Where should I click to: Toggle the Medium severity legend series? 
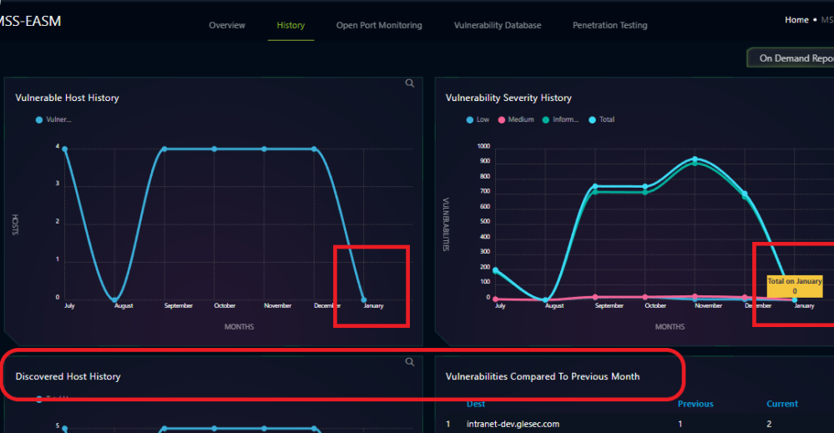click(516, 119)
